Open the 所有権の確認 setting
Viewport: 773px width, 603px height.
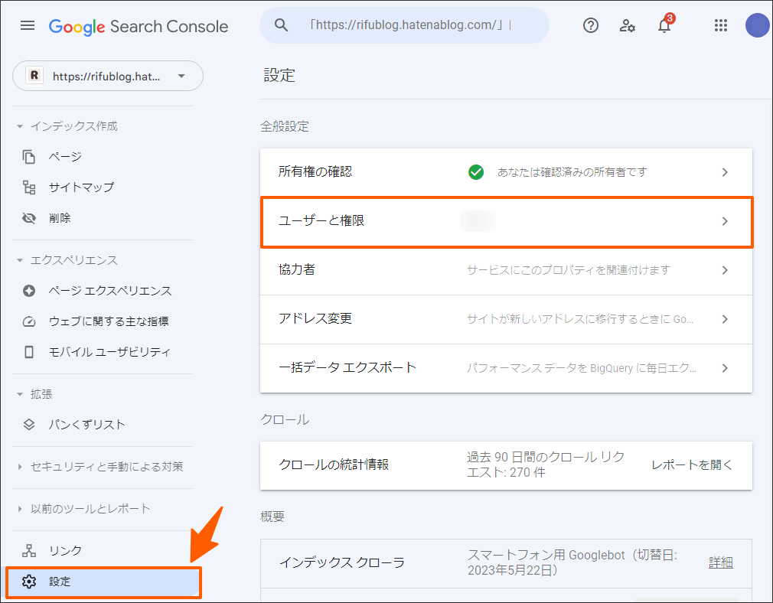[507, 172]
